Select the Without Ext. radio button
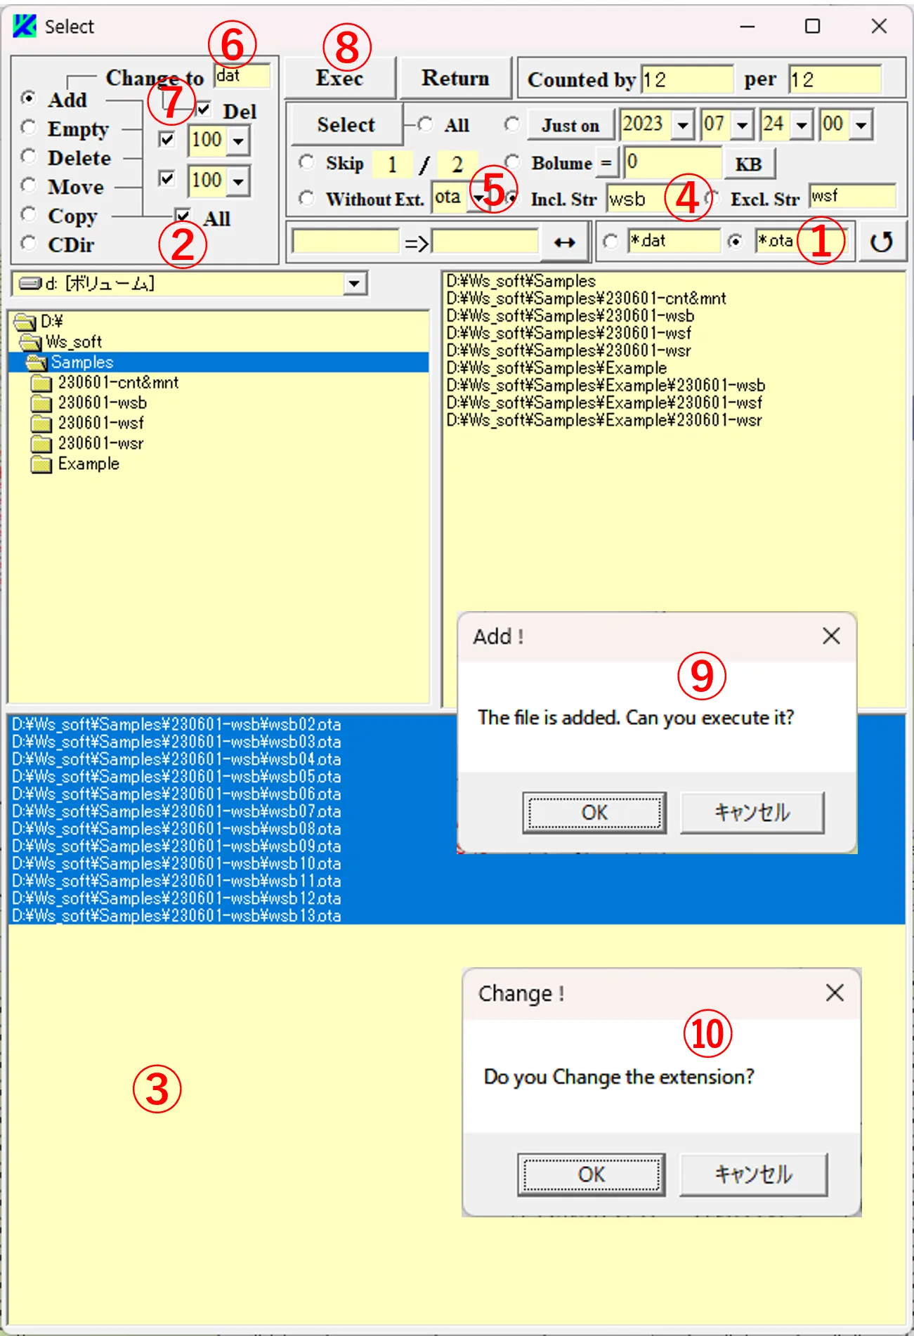The height and width of the screenshot is (1336, 914). (x=306, y=198)
